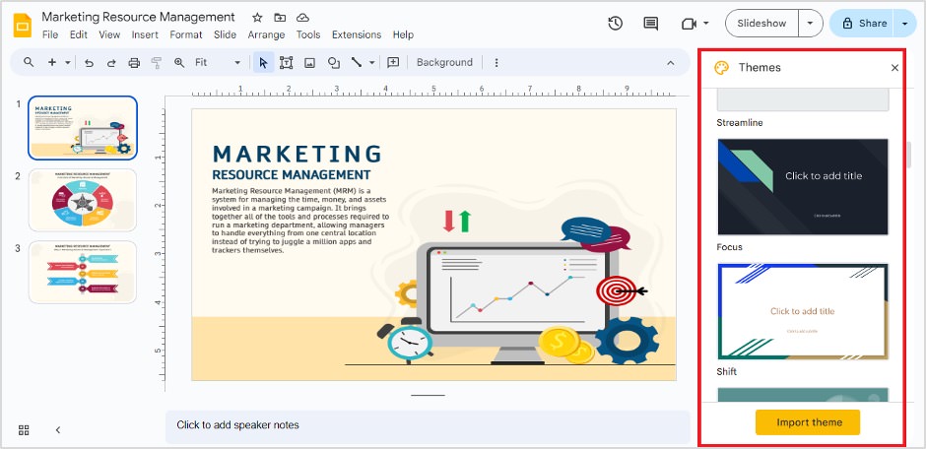Select slide 2 thumbnail in filmstrip

83,200
